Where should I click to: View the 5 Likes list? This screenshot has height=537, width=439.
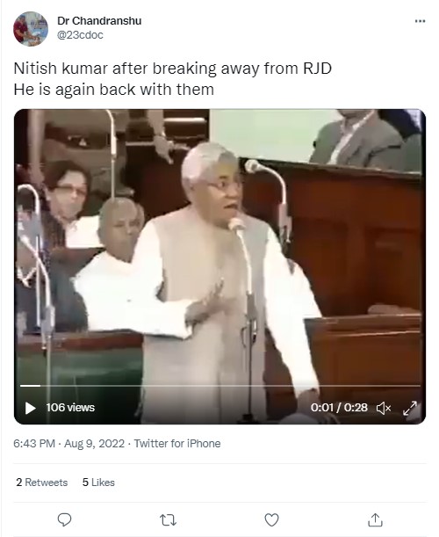pyautogui.click(x=98, y=483)
